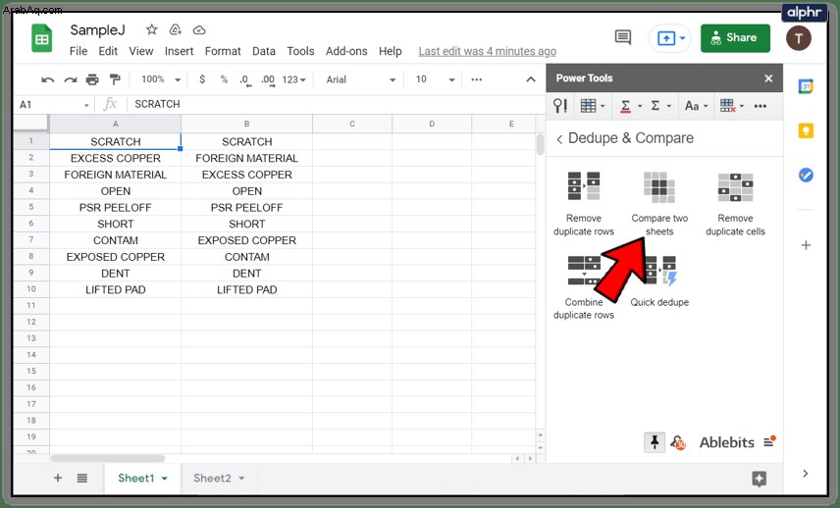840x508 pixels.
Task: Click the Explore button at bottom right
Action: tap(759, 479)
